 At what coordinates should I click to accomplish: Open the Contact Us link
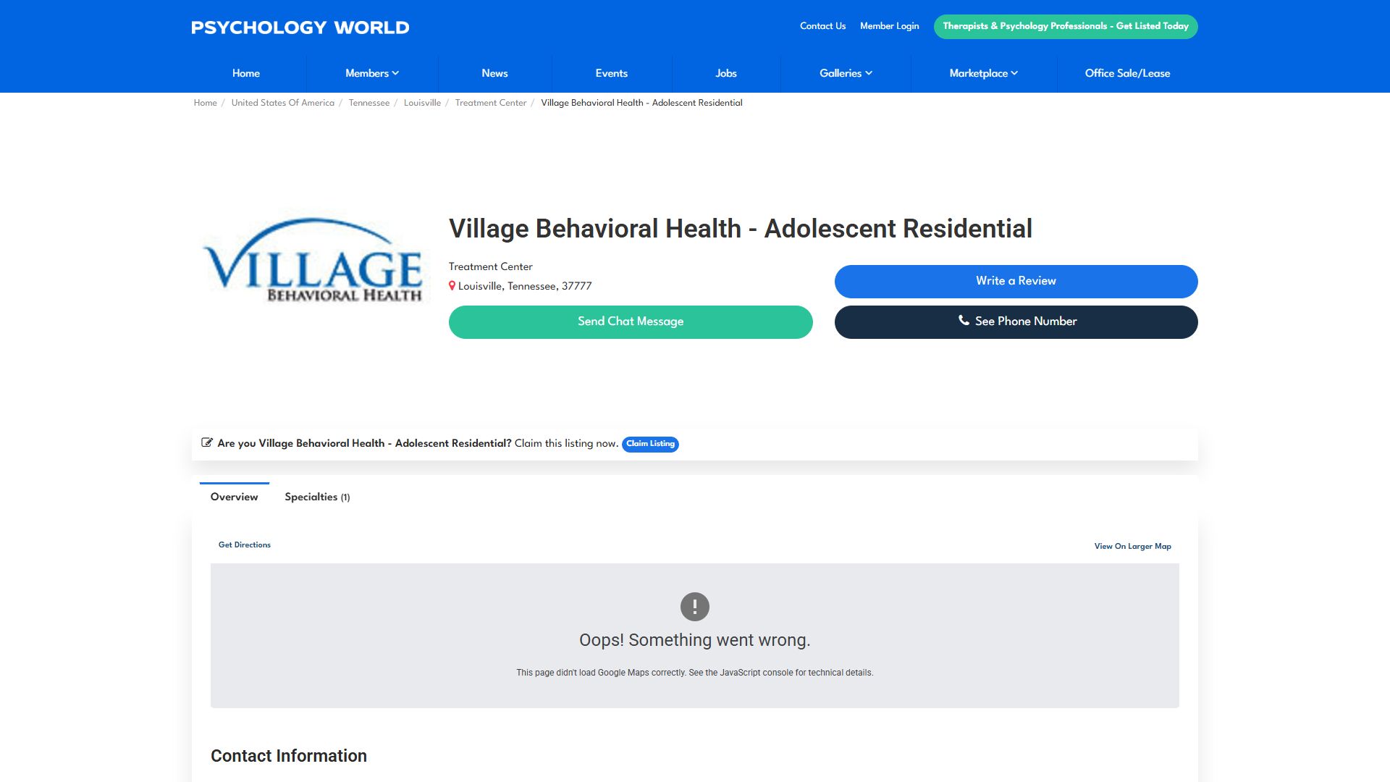[822, 26]
